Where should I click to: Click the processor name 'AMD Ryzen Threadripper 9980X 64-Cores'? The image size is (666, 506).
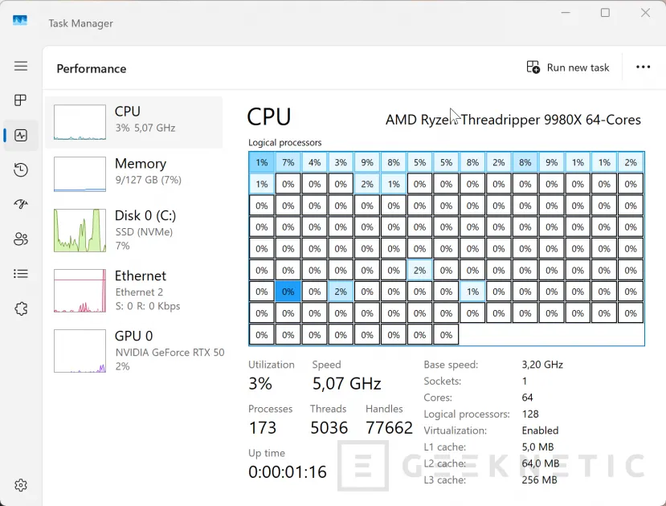pos(513,120)
